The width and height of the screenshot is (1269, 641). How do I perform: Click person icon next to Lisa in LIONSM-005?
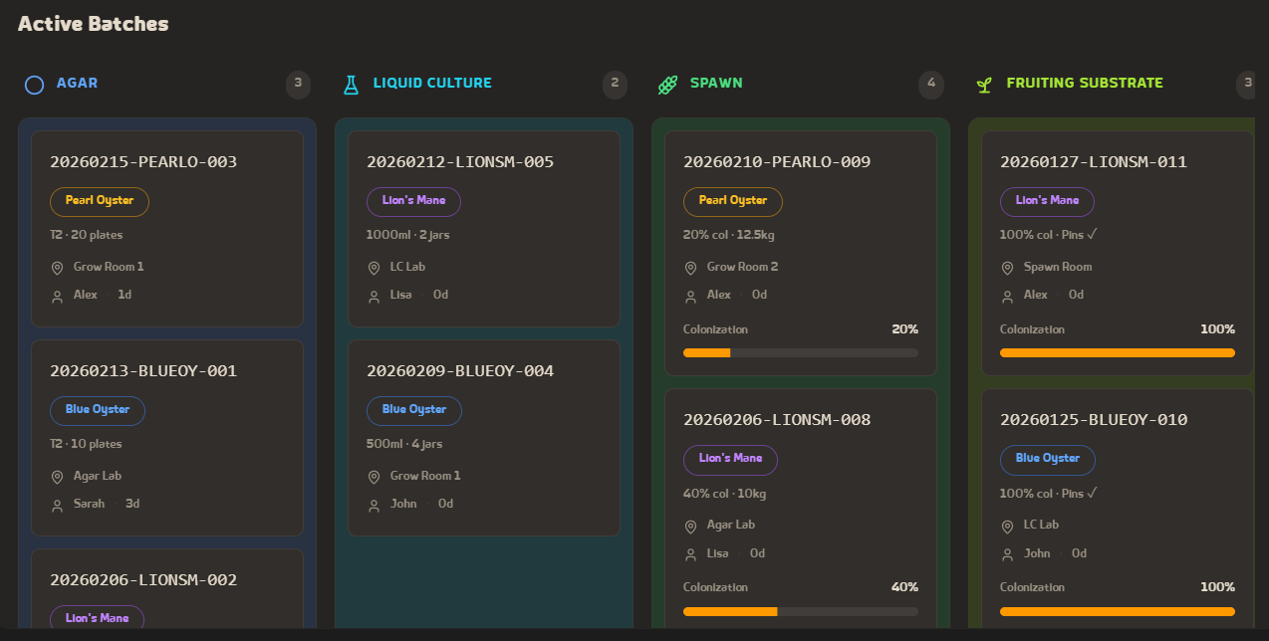pos(374,296)
